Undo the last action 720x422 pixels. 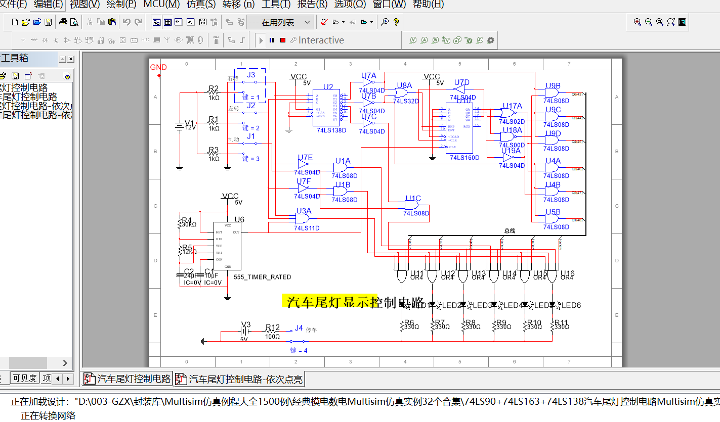(x=126, y=22)
